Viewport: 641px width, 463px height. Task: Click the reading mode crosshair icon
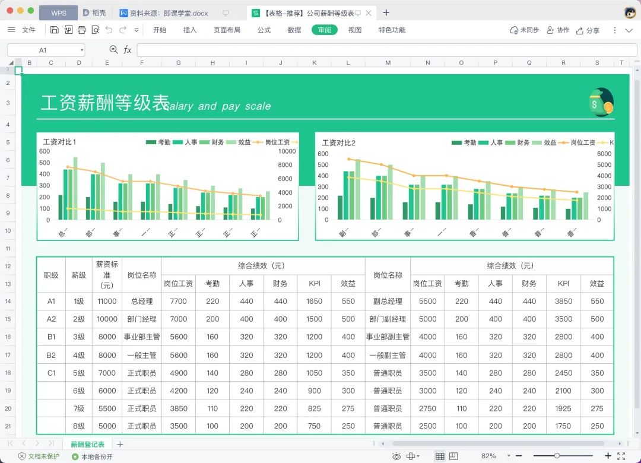(411, 456)
